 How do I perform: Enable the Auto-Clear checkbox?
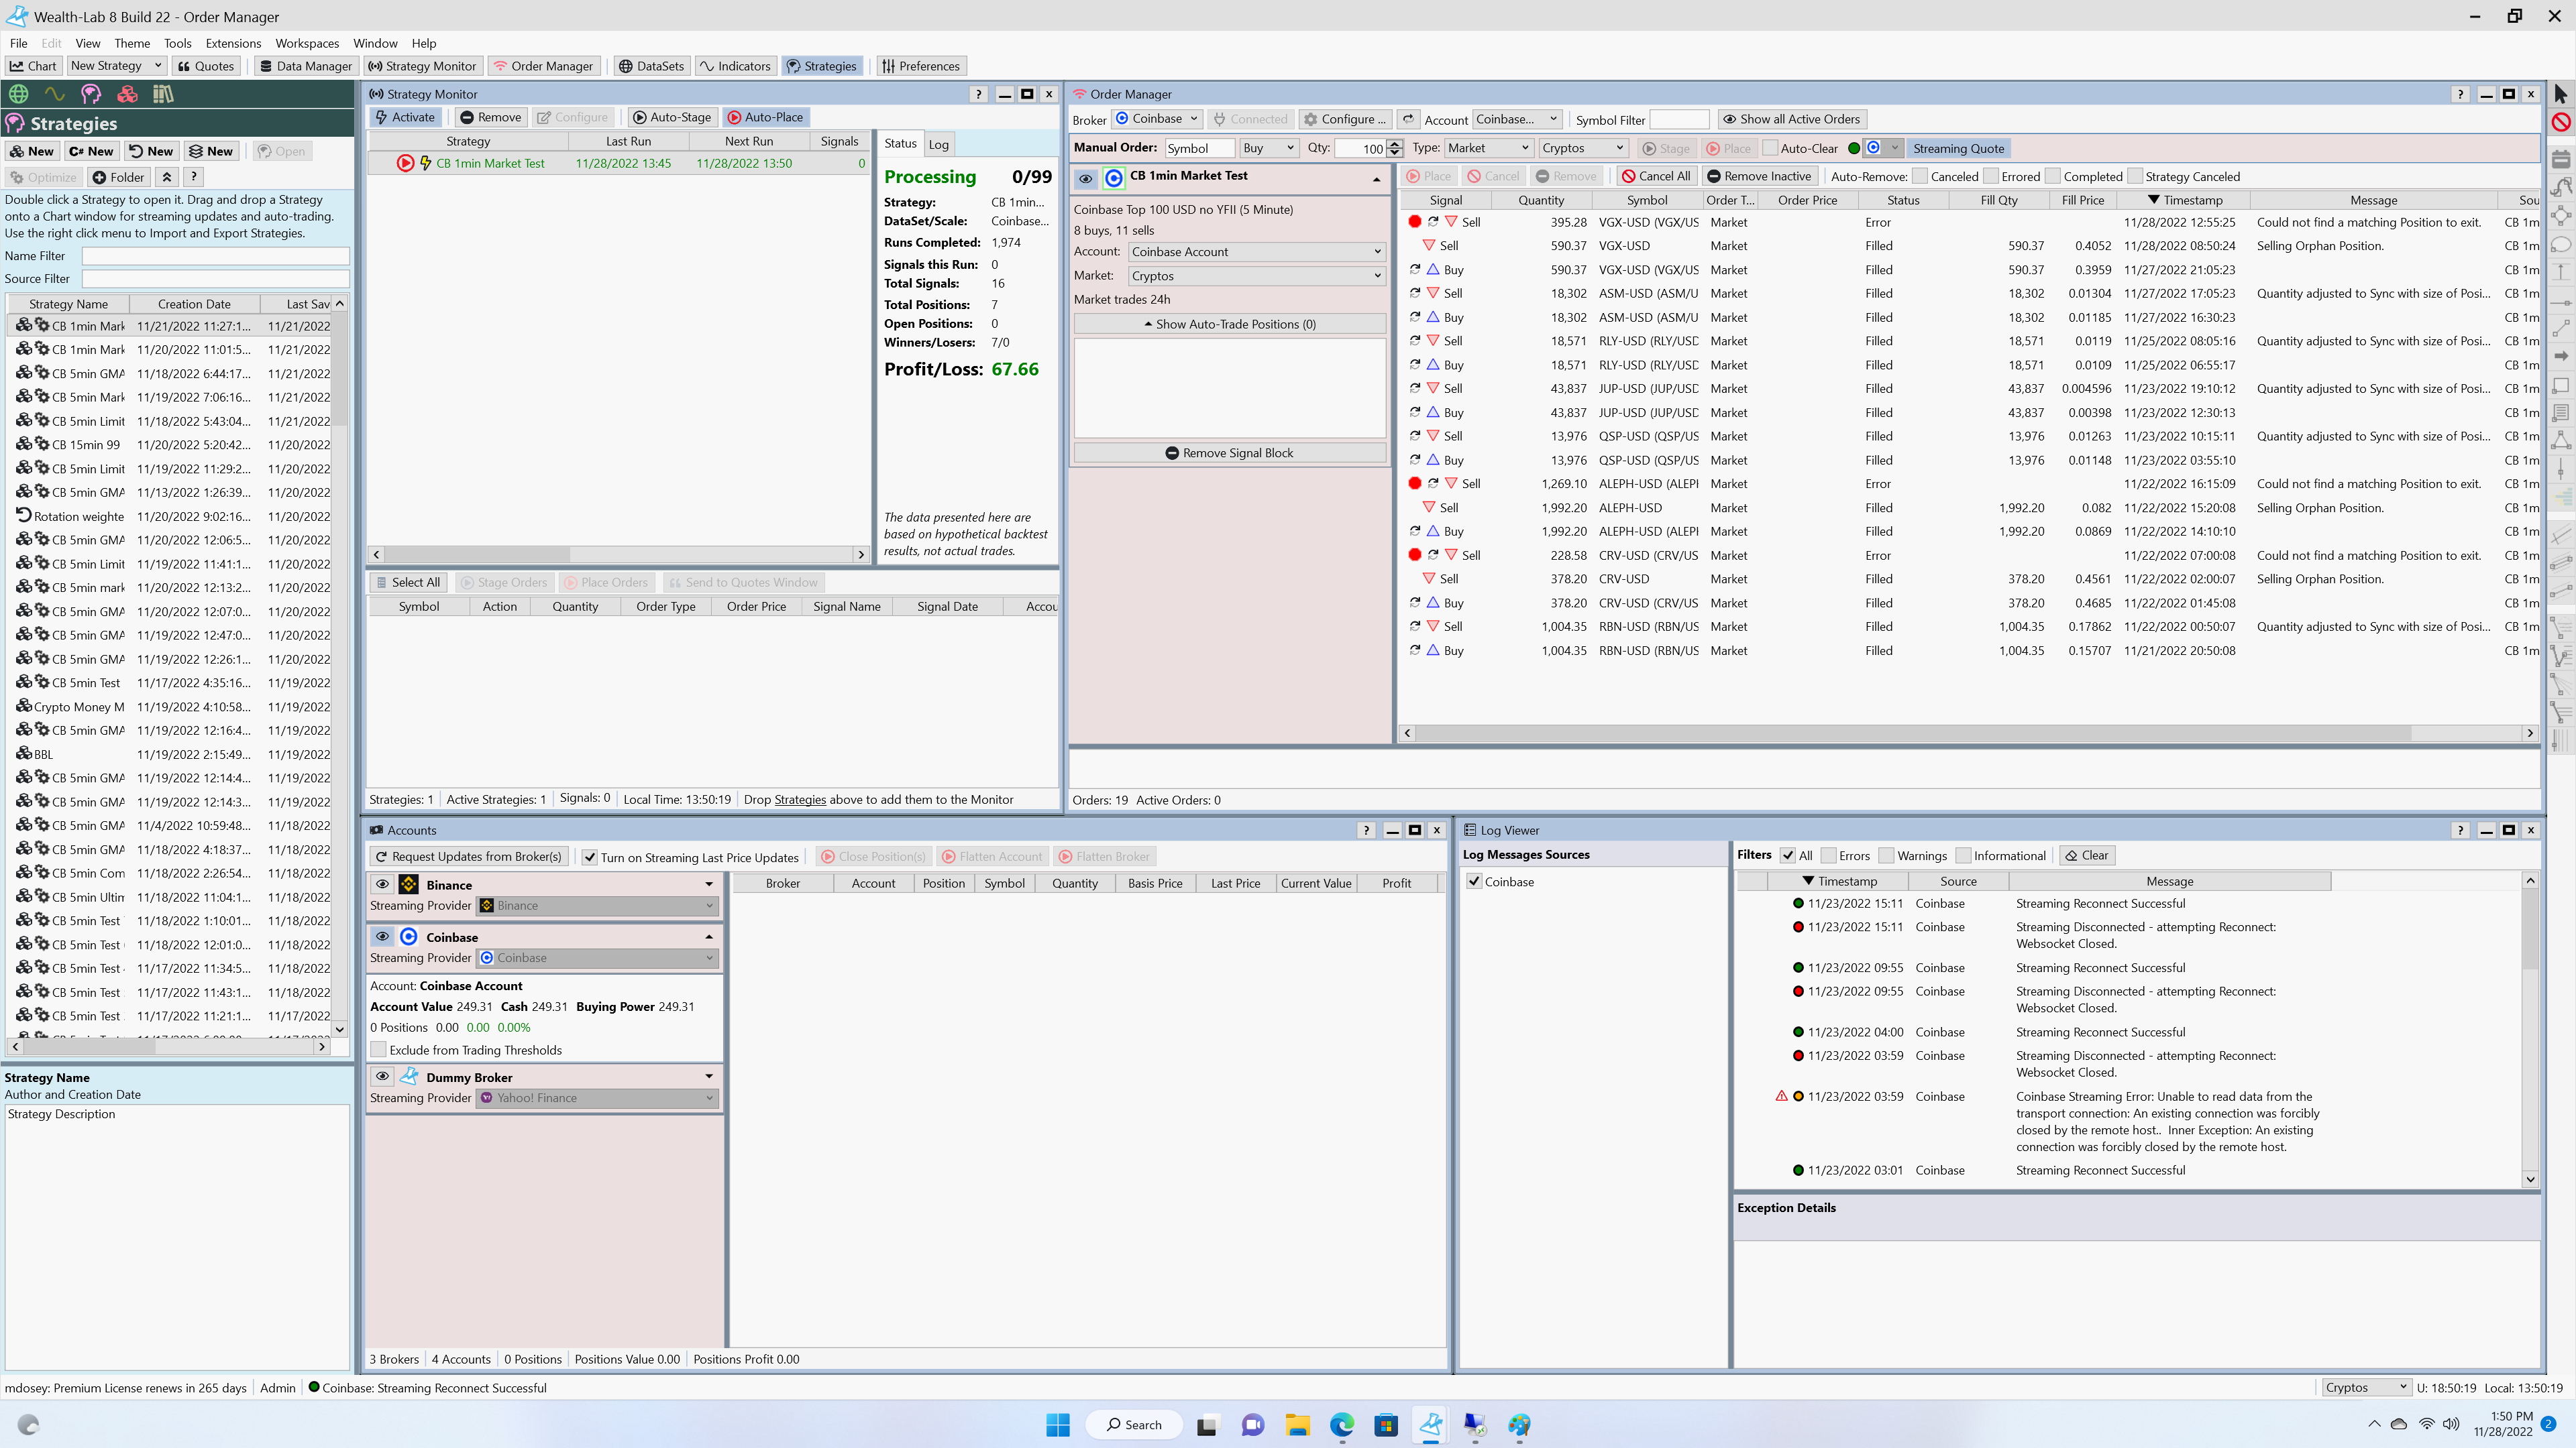point(1770,148)
